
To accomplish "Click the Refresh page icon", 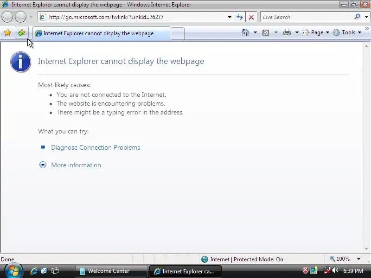I will [240, 17].
